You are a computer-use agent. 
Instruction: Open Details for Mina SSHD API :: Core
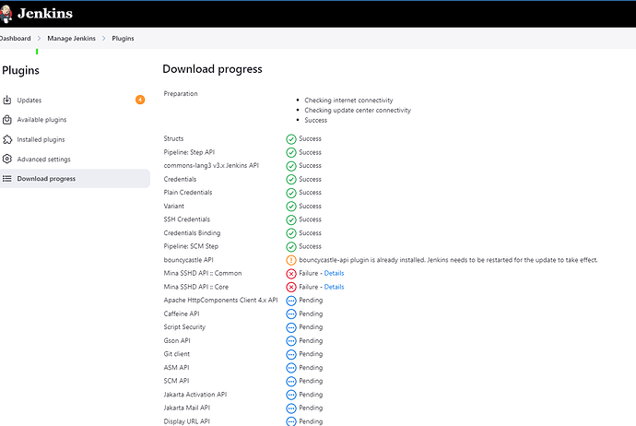click(x=334, y=287)
